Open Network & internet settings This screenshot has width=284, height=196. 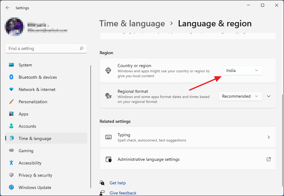[x=37, y=89]
